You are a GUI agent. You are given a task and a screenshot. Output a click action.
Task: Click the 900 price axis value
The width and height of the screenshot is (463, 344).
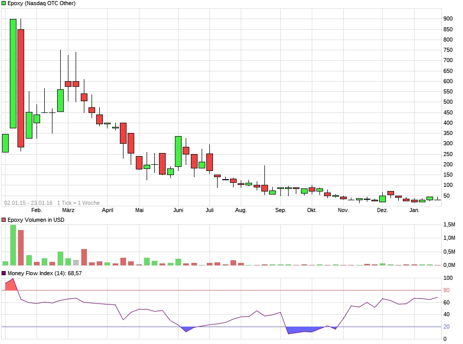click(x=448, y=18)
